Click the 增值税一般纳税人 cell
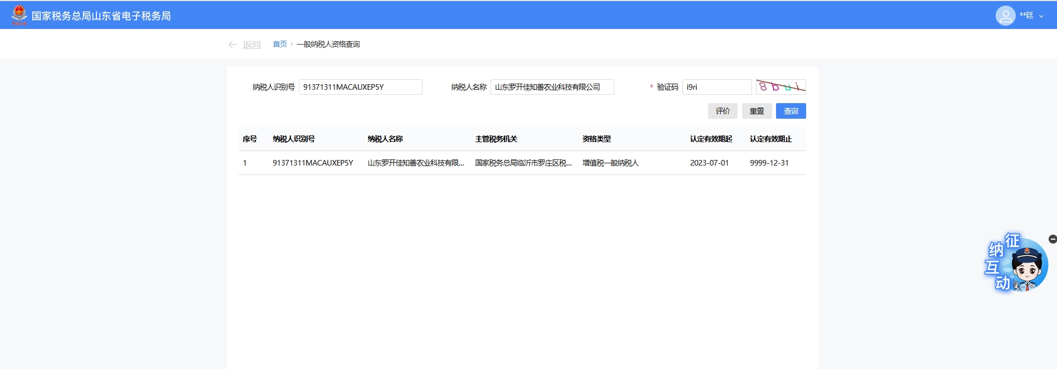The height and width of the screenshot is (369, 1057). pos(610,163)
